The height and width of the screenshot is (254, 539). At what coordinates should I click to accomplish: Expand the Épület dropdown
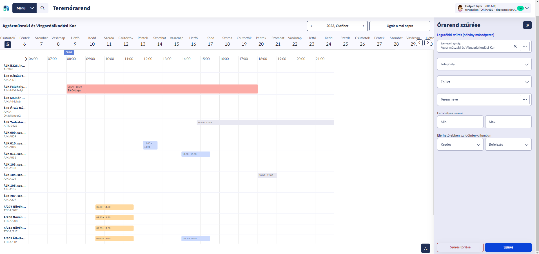coord(484,82)
